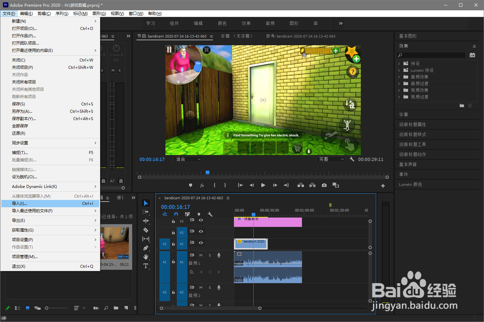Click the Lift button
The image size is (484, 322).
coord(301,185)
